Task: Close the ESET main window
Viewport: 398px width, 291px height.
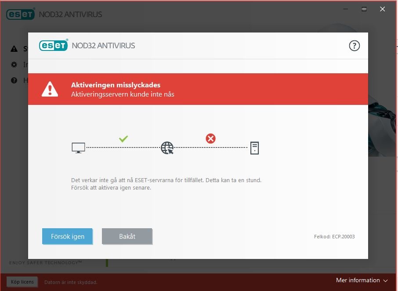Action: (382, 9)
